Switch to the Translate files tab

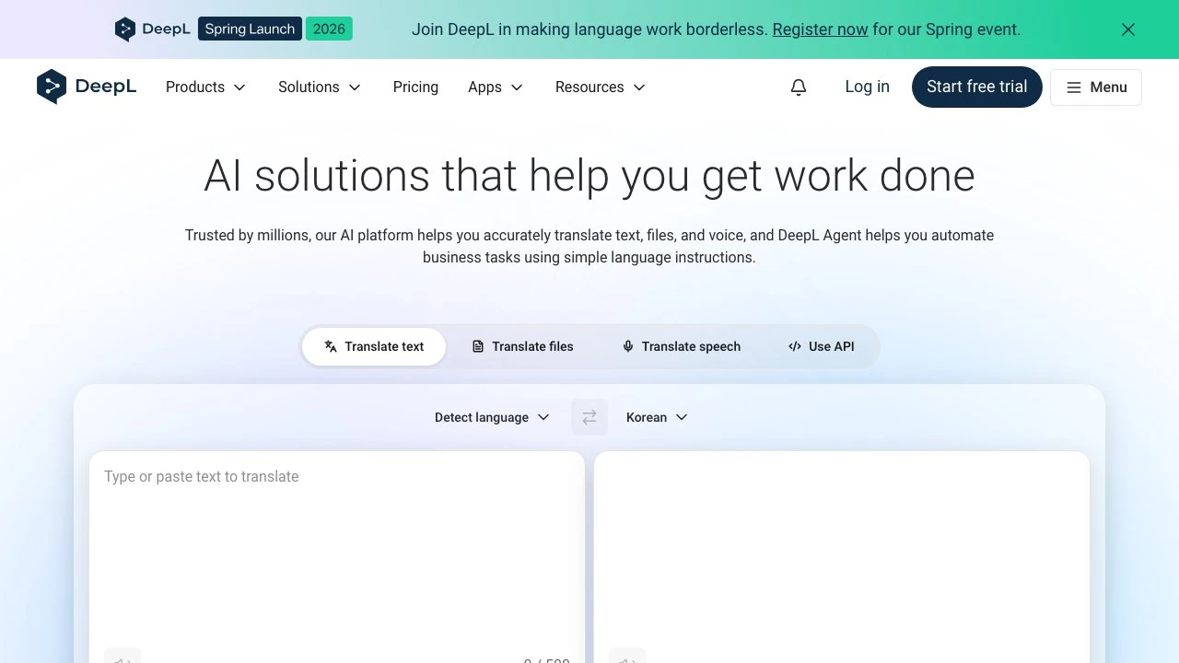522,346
